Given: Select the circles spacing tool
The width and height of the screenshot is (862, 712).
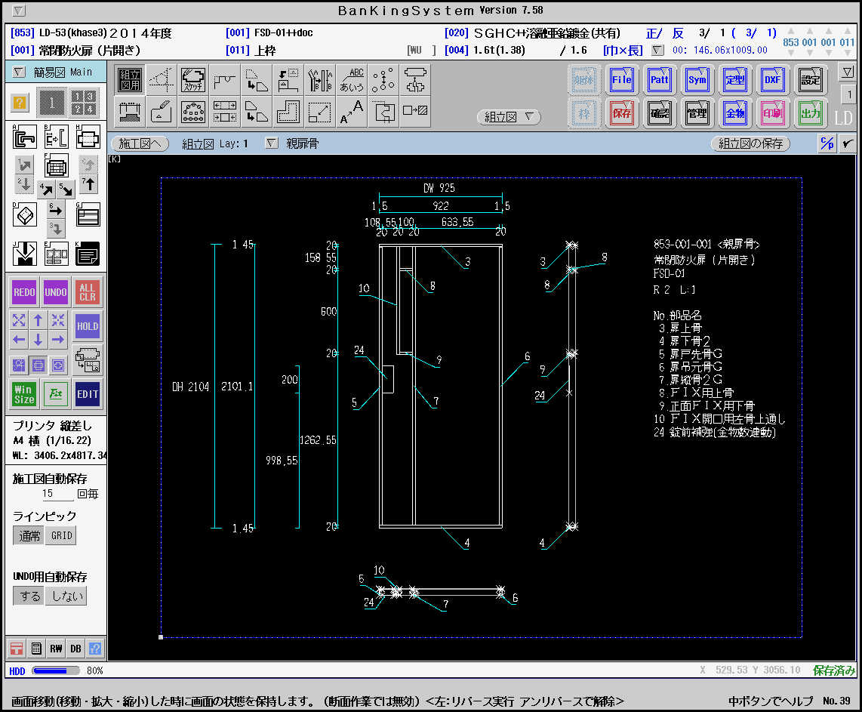Looking at the screenshot, I should pyautogui.click(x=383, y=80).
